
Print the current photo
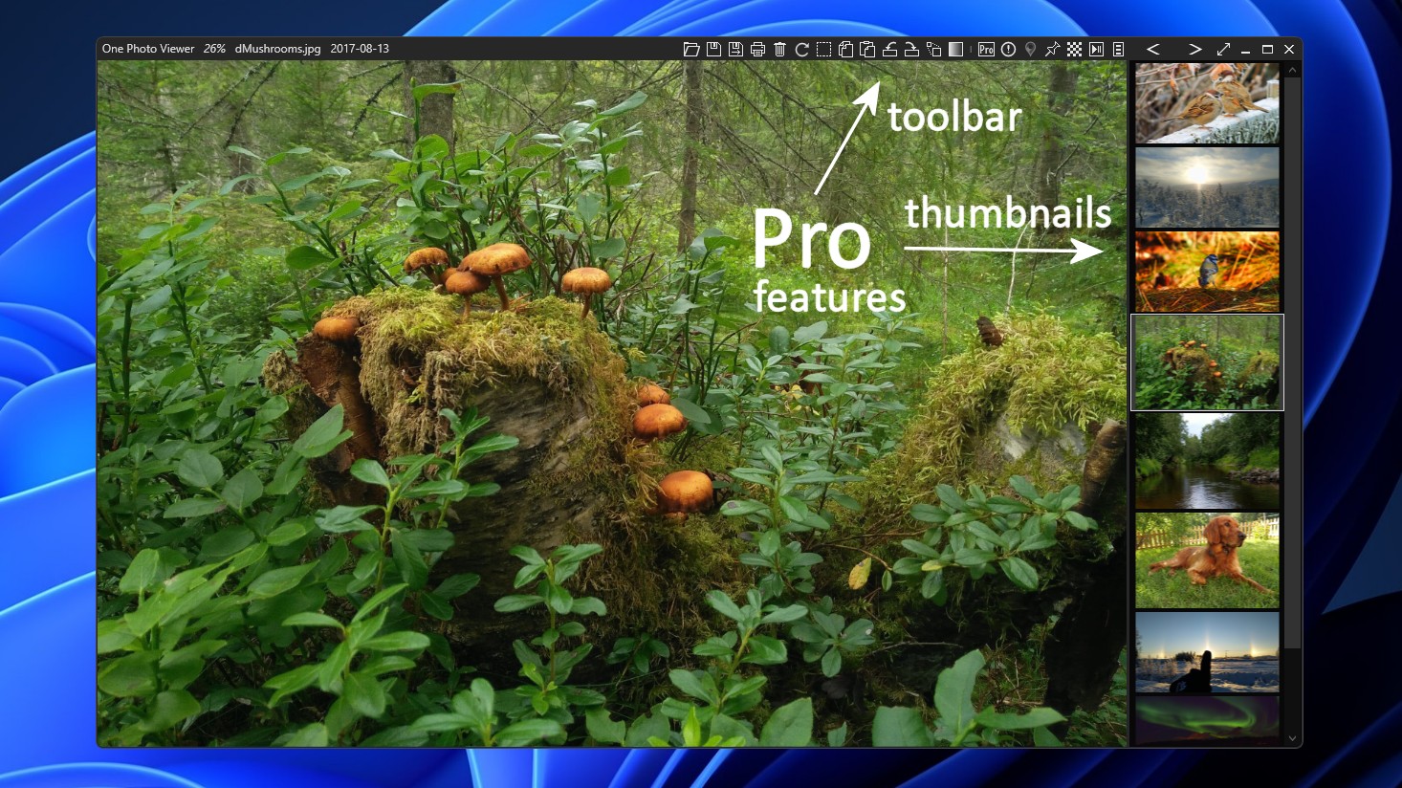tap(757, 50)
